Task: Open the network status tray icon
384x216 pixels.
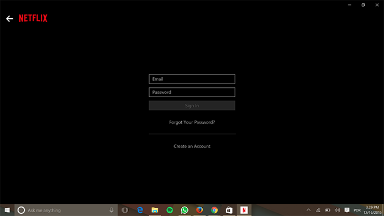Action: tap(318, 210)
